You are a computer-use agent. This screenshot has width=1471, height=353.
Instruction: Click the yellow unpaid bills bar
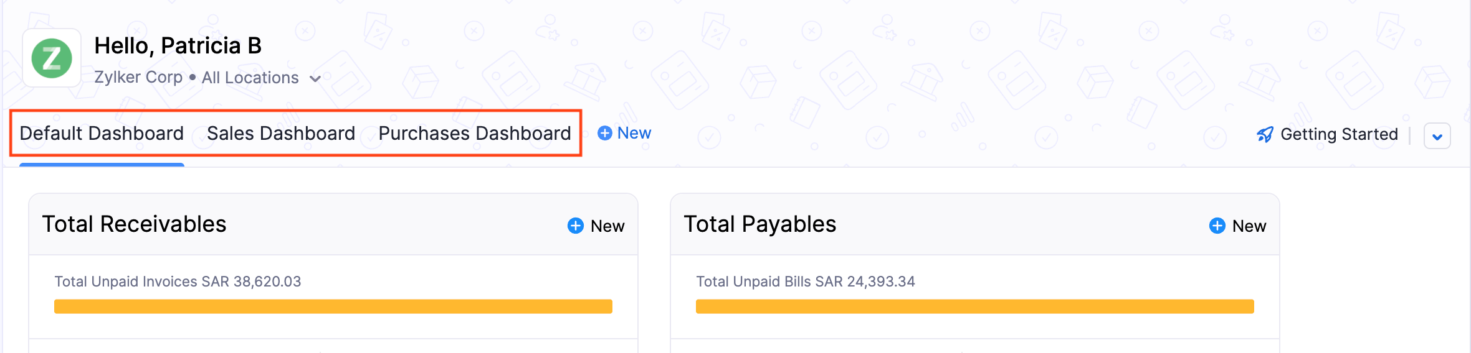(x=974, y=306)
